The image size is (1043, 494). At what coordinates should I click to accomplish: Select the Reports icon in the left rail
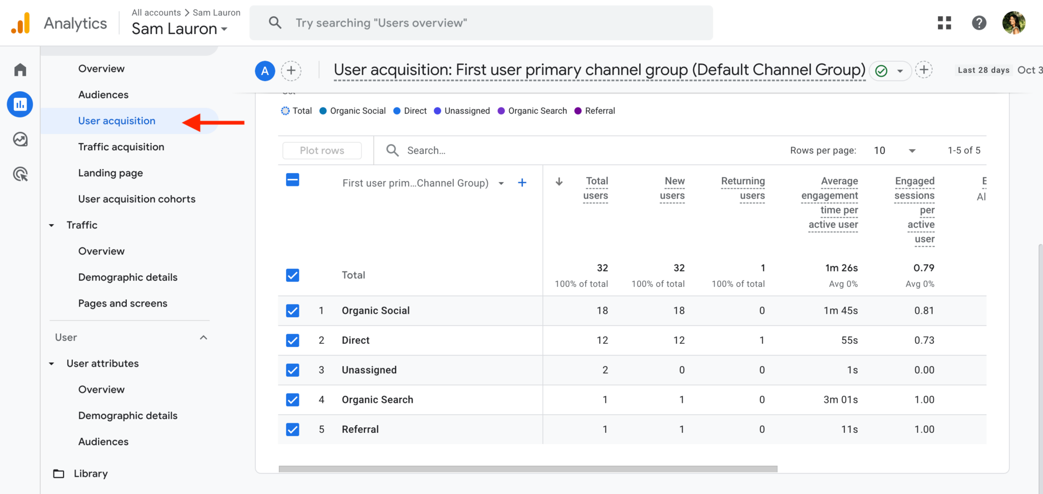tap(20, 104)
